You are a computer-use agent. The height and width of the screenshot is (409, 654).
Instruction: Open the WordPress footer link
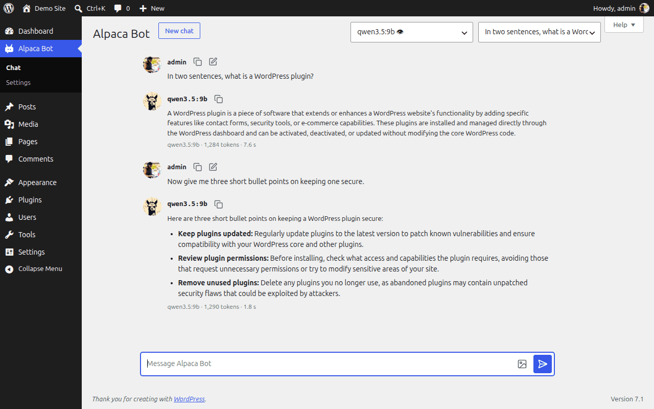click(x=189, y=399)
